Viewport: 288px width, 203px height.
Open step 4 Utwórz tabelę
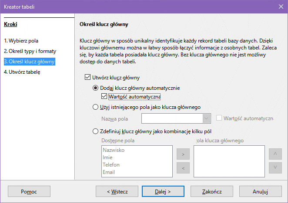click(x=22, y=72)
